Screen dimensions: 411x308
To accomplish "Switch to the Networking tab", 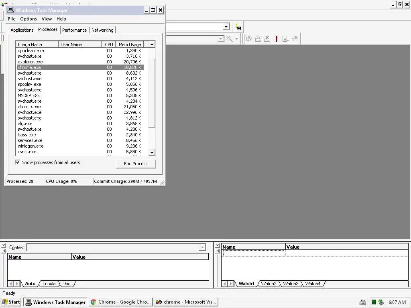I will tap(102, 30).
